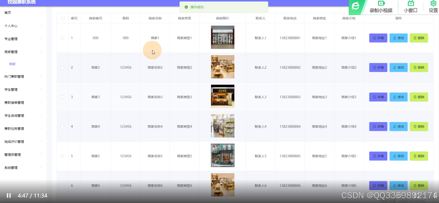Open 详情 for row 商家6
439x203 pixels.
coord(378,186)
